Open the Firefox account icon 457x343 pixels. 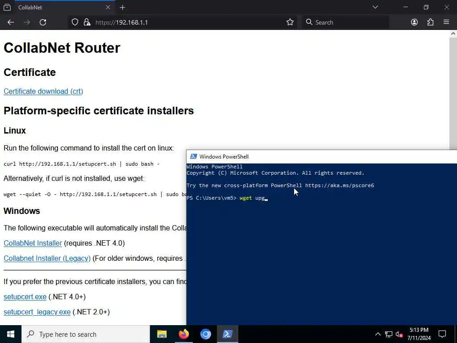tap(414, 22)
